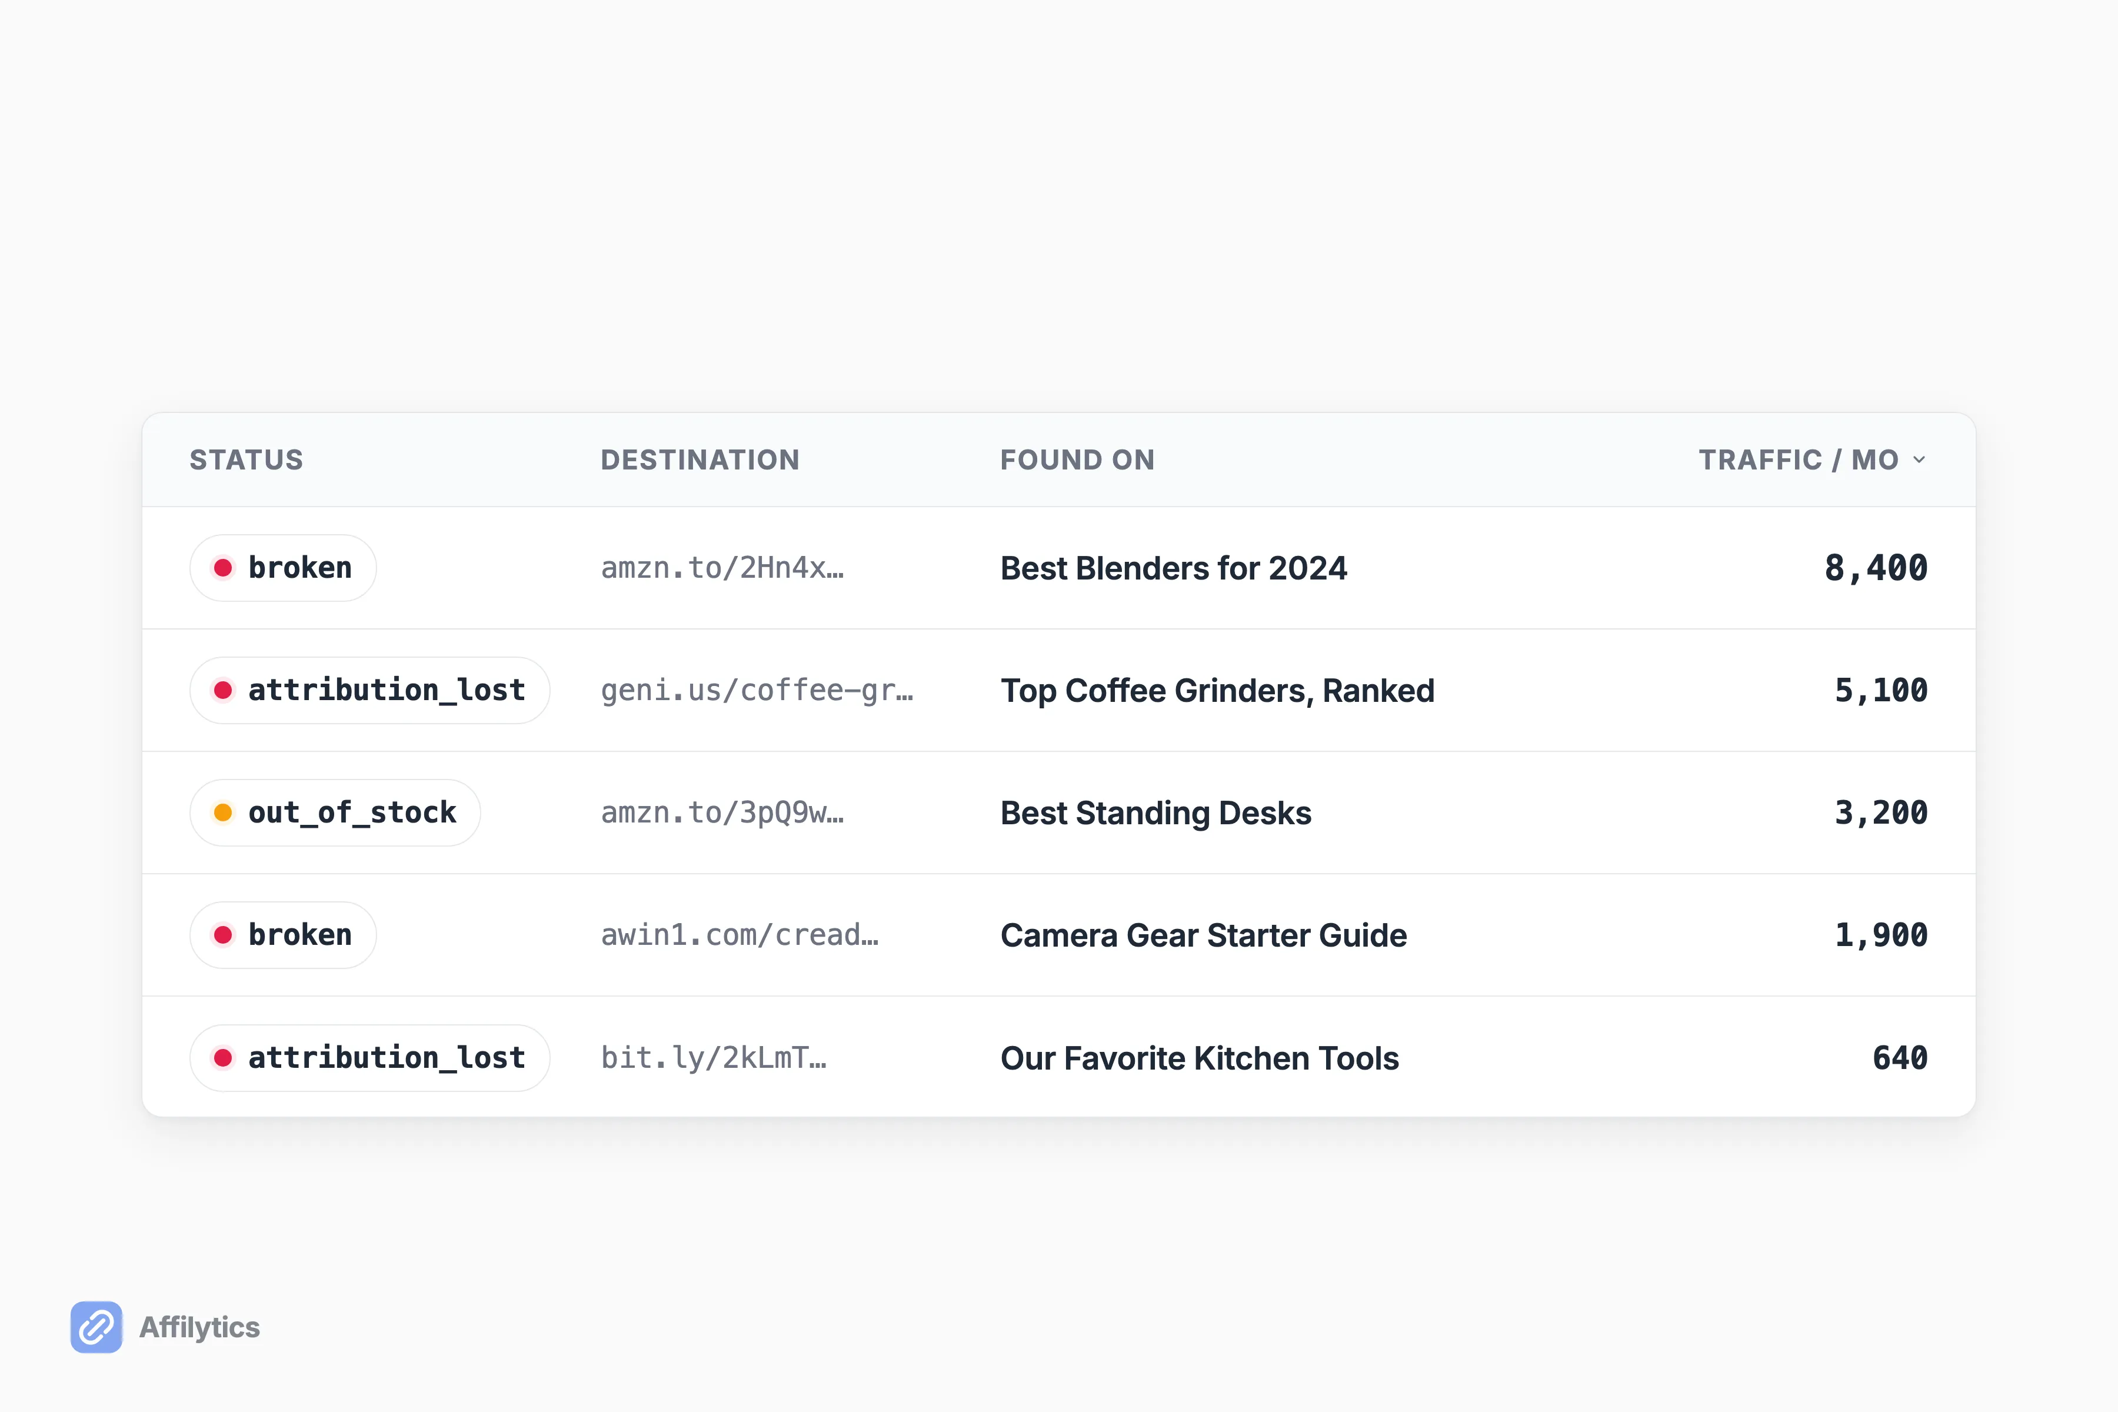
Task: Select the 1,900 traffic value
Action: point(1881,935)
